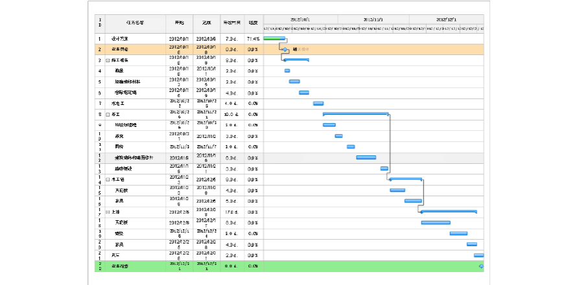The width and height of the screenshot is (579, 285).
Task: Select the Gantt bar for task 7
Action: coord(318,103)
